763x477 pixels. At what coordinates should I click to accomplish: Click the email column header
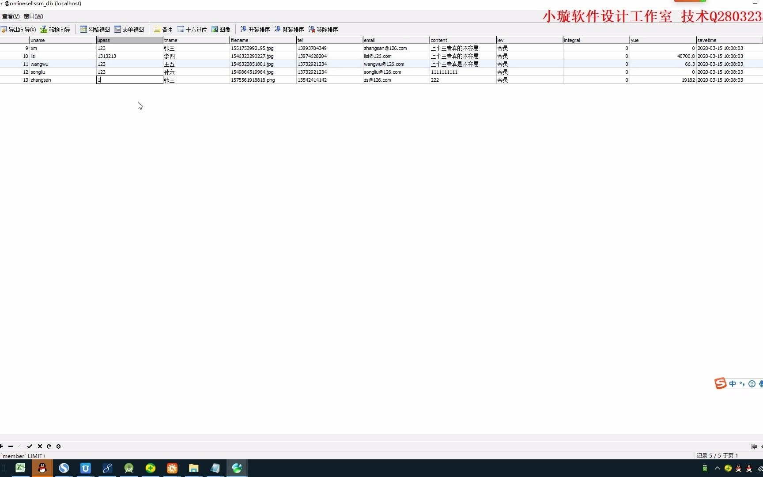(x=396, y=40)
